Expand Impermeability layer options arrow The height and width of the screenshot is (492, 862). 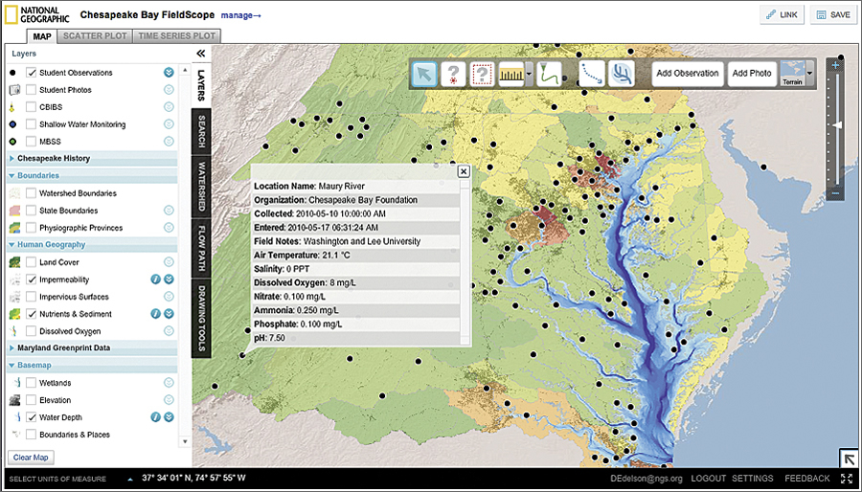(x=169, y=280)
